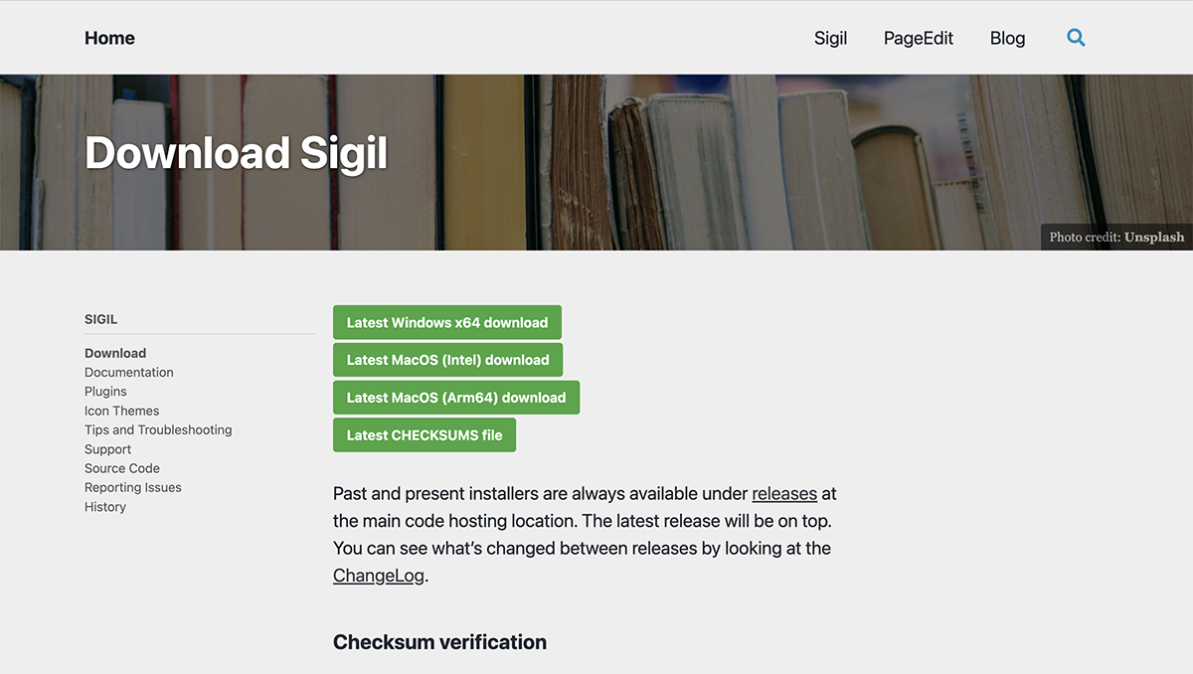Navigate to Source Code
The width and height of the screenshot is (1193, 674).
pyautogui.click(x=121, y=468)
